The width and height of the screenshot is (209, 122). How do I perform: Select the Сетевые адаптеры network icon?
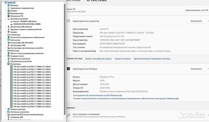coord(8,109)
